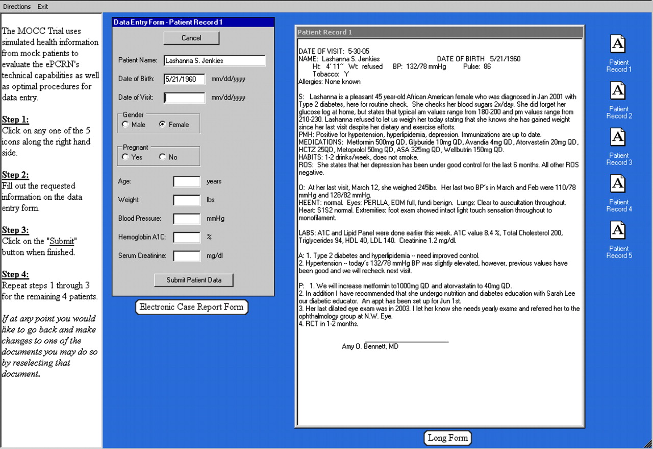This screenshot has width=653, height=449.
Task: Click the 'Step 1:' heading in directions
Action: pyautogui.click(x=15, y=120)
